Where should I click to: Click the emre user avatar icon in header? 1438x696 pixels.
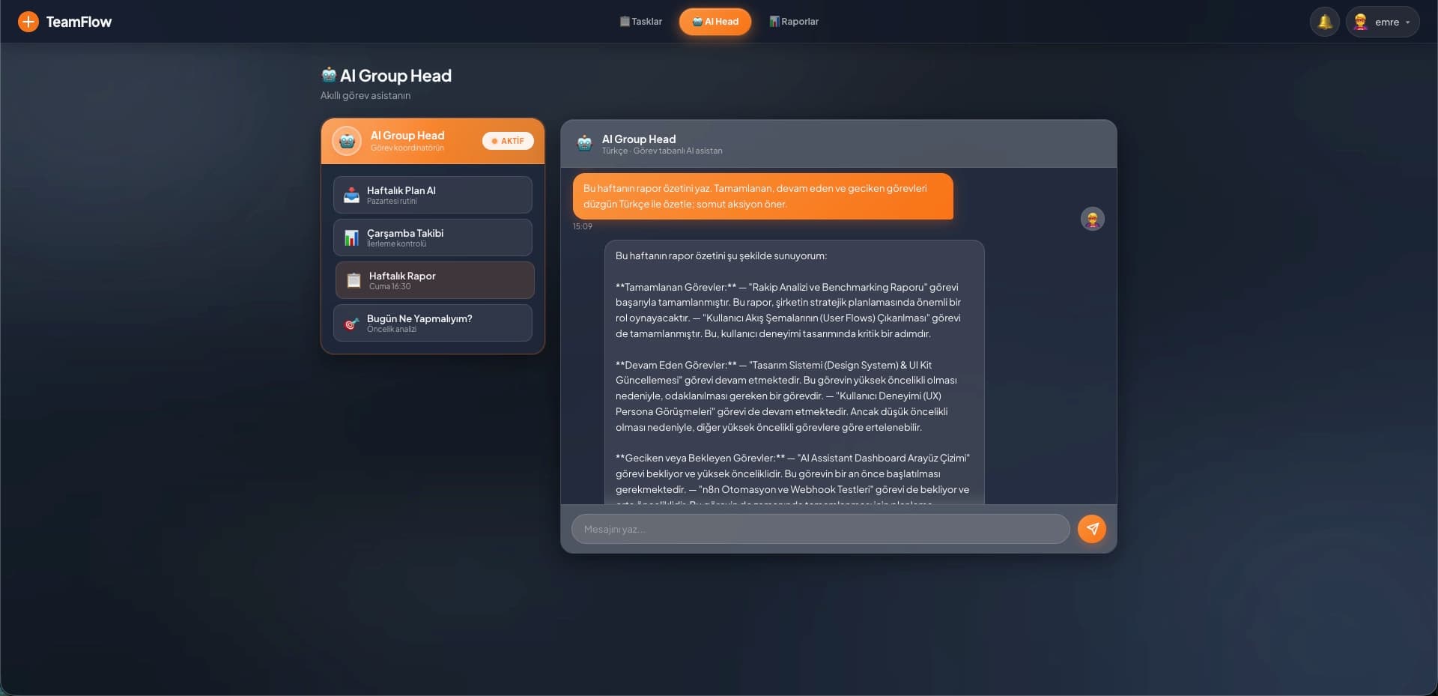[x=1361, y=22]
